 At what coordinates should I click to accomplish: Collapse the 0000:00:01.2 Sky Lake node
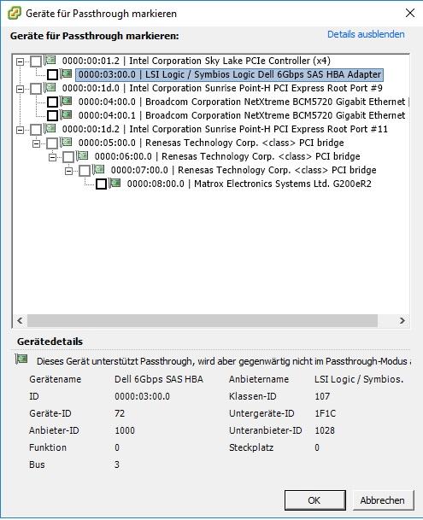pos(21,61)
